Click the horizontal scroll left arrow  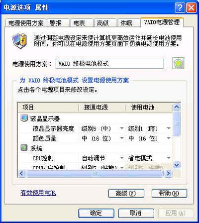21,174
